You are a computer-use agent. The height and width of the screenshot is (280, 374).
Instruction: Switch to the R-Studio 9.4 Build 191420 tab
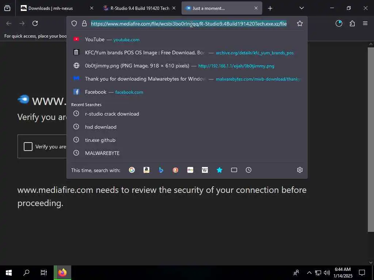tap(139, 8)
